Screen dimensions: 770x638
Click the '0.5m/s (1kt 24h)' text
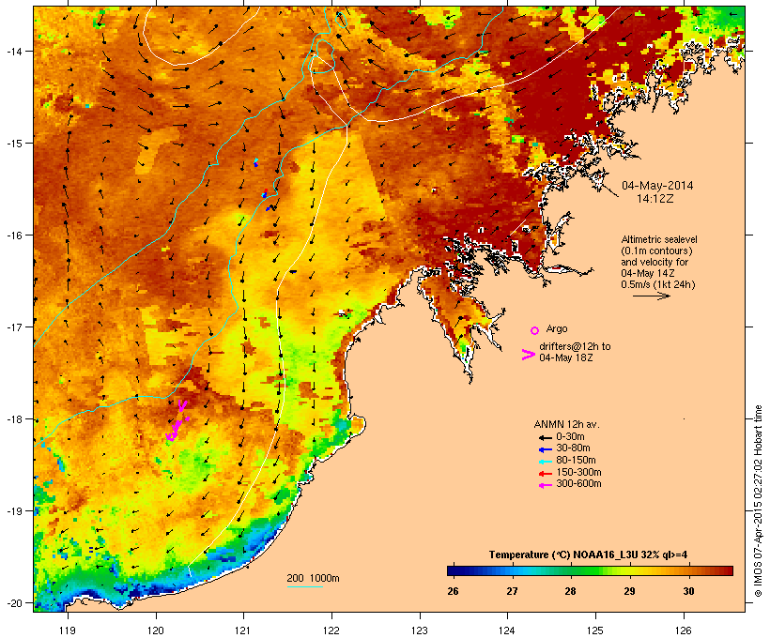click(658, 284)
